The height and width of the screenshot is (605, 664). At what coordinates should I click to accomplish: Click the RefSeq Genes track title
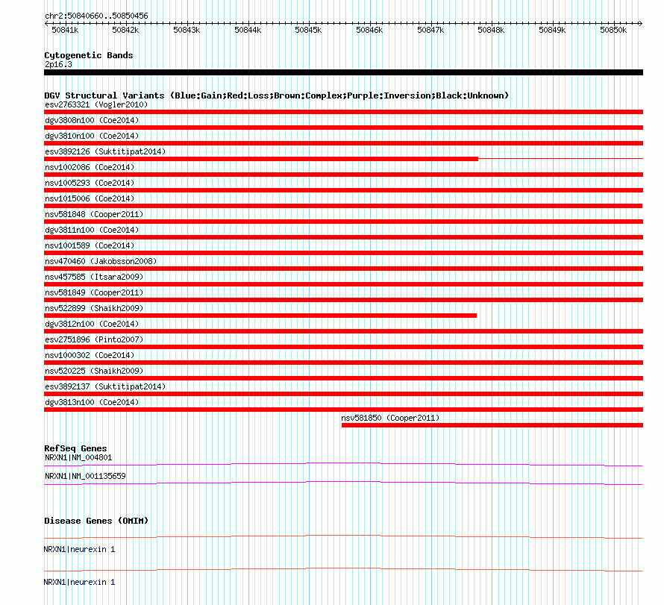[75, 449]
